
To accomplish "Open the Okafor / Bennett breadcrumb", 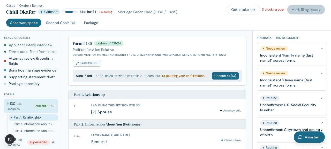I will point(31,5).
